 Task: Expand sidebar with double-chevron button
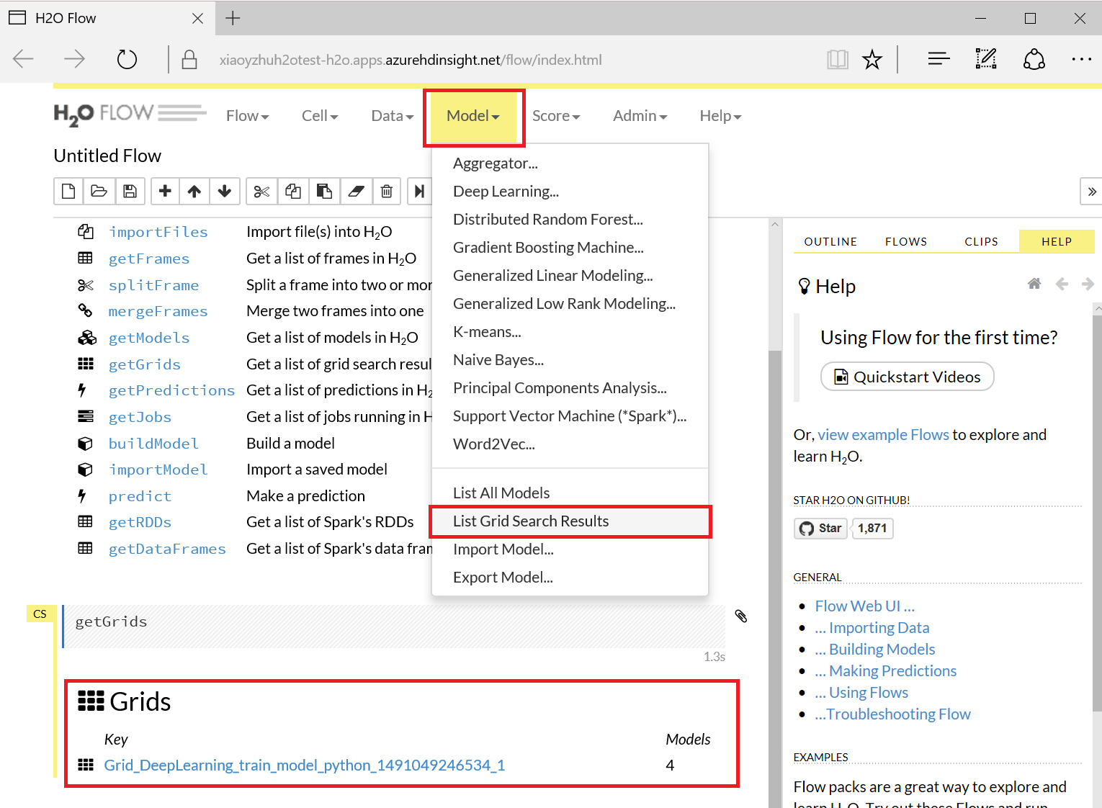coord(1091,192)
